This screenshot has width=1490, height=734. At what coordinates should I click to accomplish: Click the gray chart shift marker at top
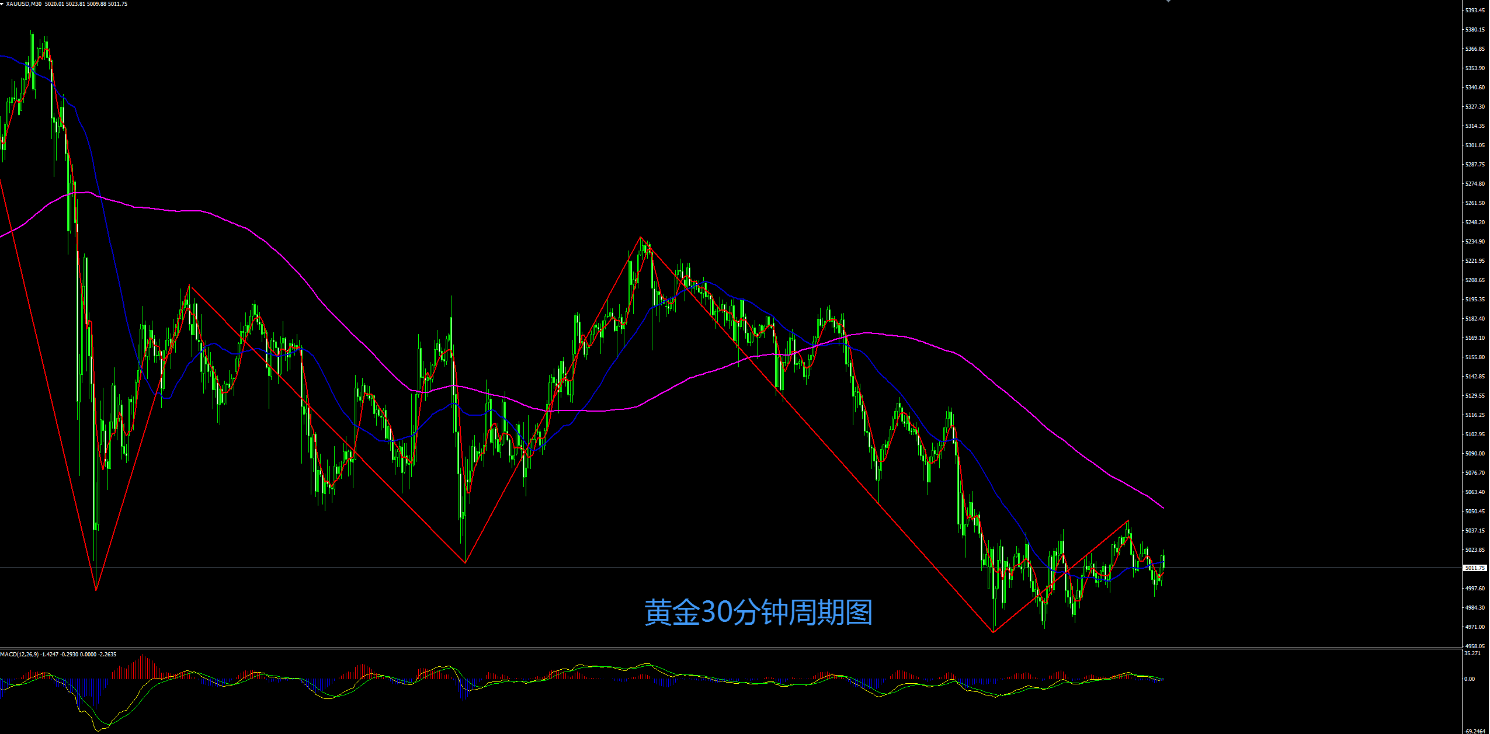click(1168, 1)
